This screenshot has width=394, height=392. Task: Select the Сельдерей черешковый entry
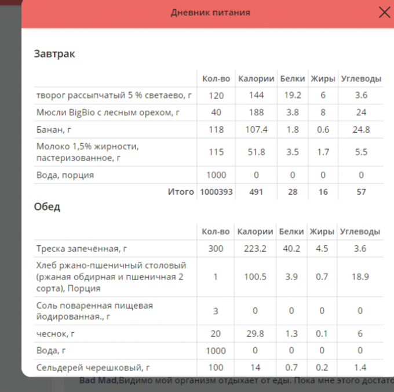(93, 368)
